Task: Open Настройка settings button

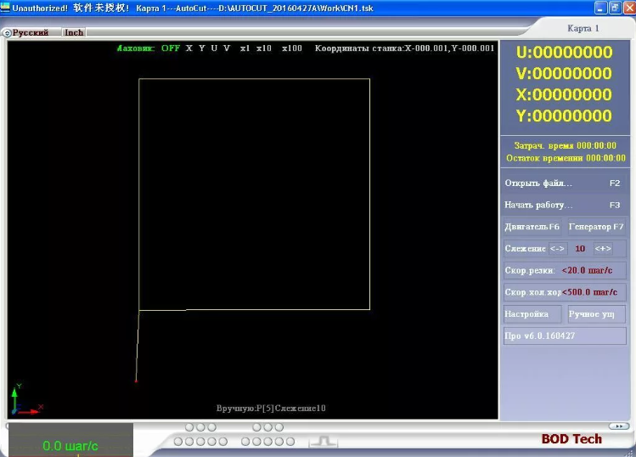Action: tap(532, 314)
